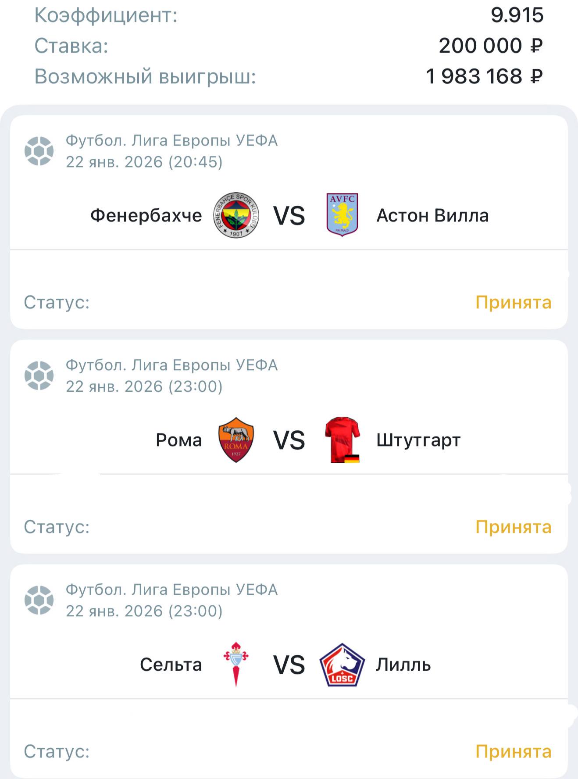Tap the red Stuttgart jersey icon
The width and height of the screenshot is (578, 779).
coord(342,440)
